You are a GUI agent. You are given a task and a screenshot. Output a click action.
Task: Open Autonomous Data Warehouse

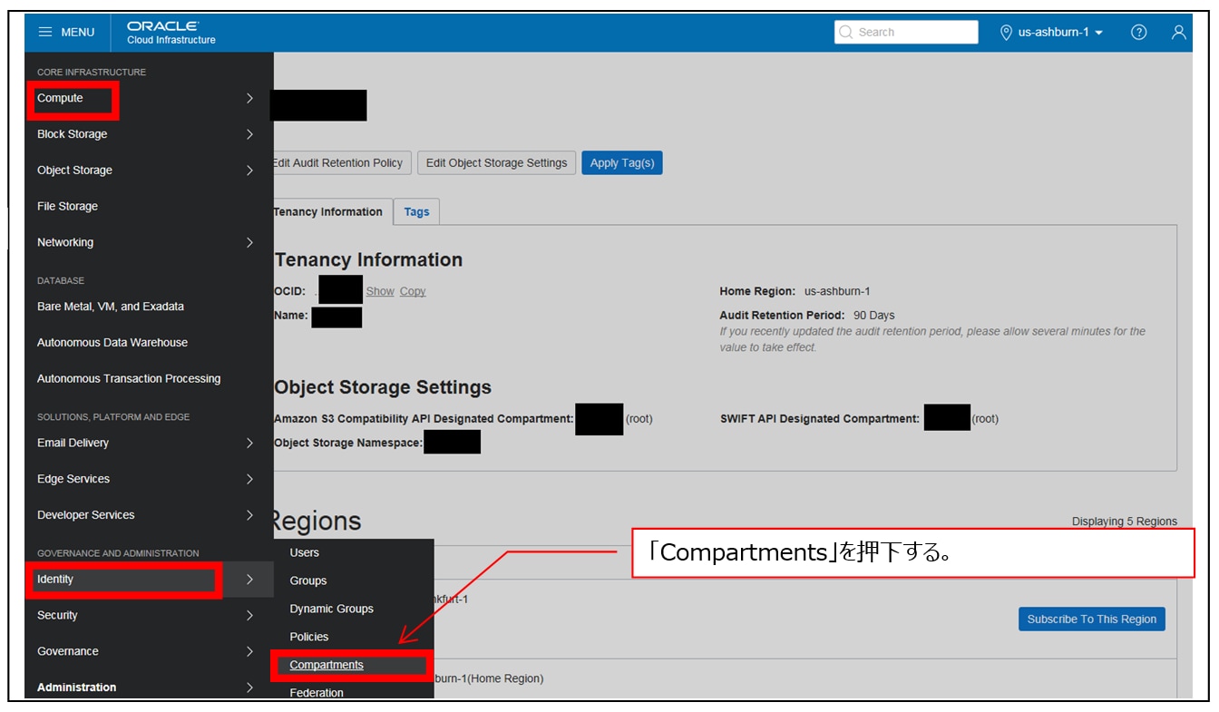(112, 343)
